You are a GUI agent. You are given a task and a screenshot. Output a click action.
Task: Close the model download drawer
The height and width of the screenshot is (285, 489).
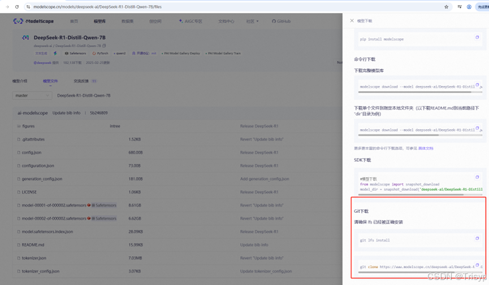point(352,20)
